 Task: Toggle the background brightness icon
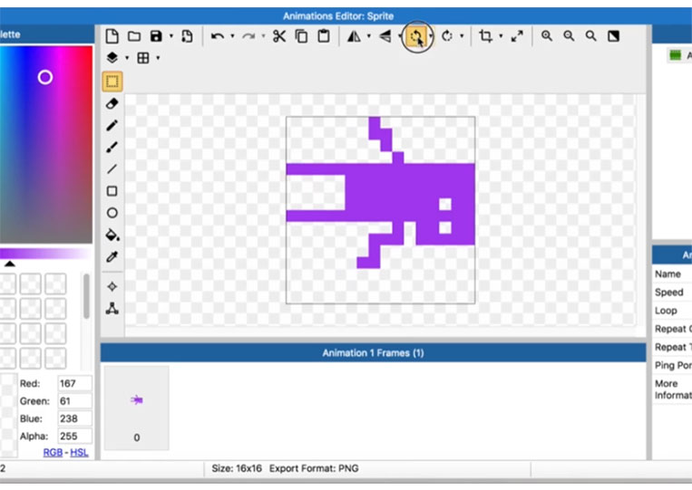(x=613, y=36)
